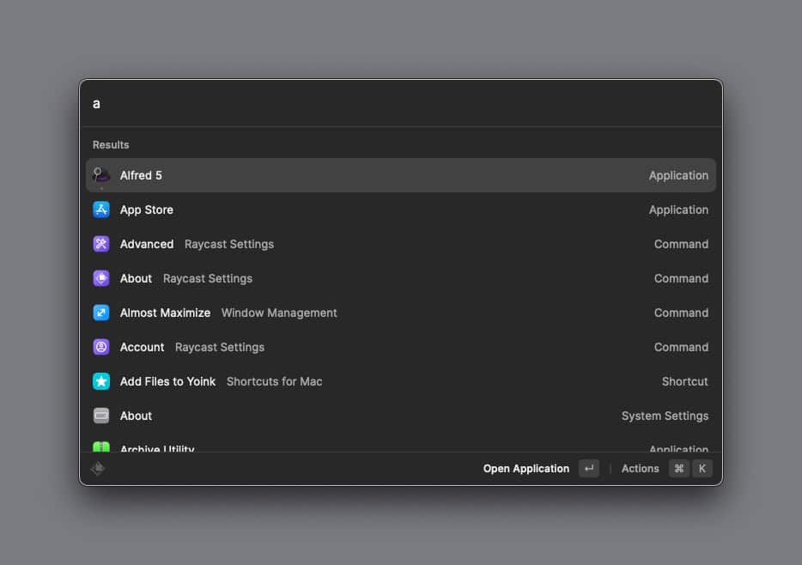This screenshot has width=802, height=565.
Task: Click the Advanced settings tools icon
Action: pos(101,244)
